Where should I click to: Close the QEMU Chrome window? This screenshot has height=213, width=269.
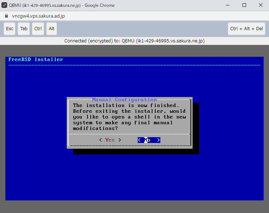[x=261, y=5]
